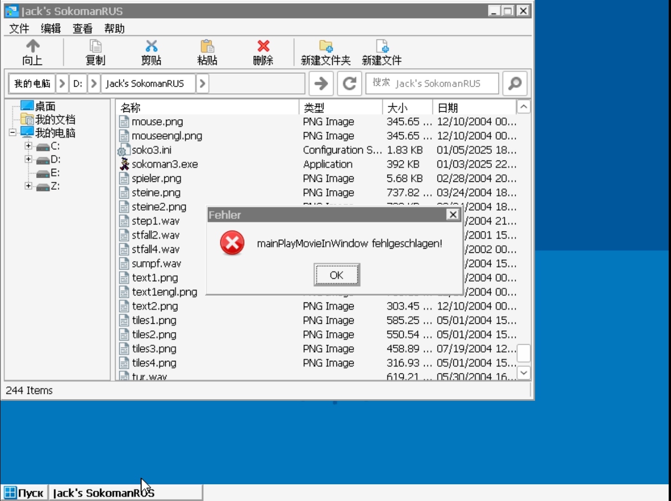The height and width of the screenshot is (501, 671).
Task: Select the file text1engl.png
Action: point(165,292)
